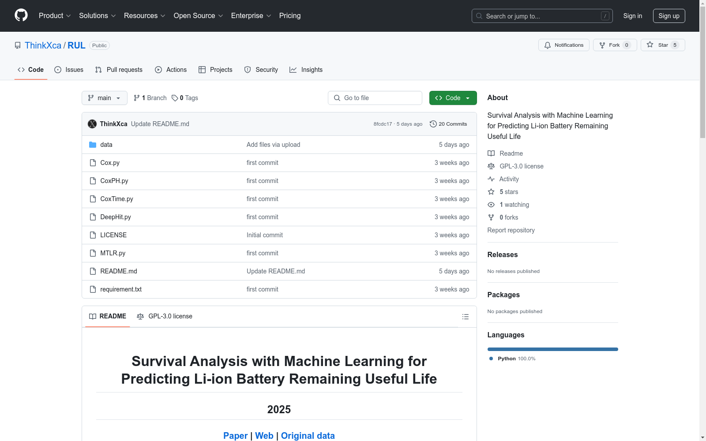Switch to the Issues tab
The height and width of the screenshot is (441, 706).
[x=69, y=70]
